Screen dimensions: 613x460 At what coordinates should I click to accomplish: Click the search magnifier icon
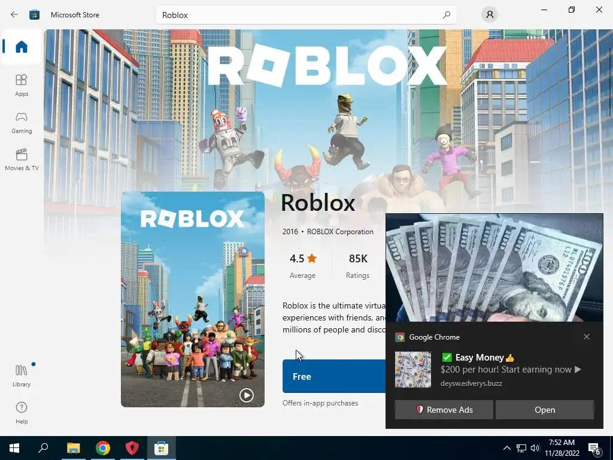(447, 15)
